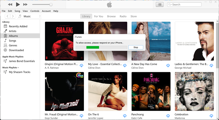This screenshot has height=120, width=219.
Task: Adjust the volume slider knob
Action: pos(51,5)
